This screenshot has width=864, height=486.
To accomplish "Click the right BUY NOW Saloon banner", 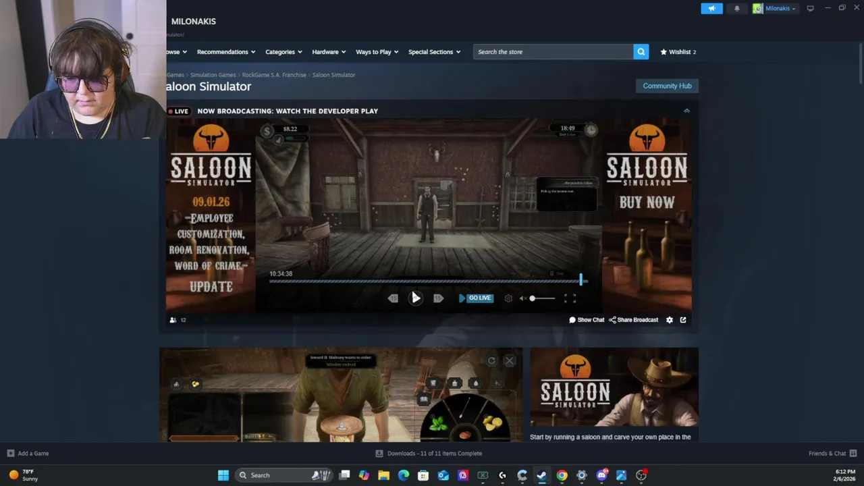I will tap(647, 215).
